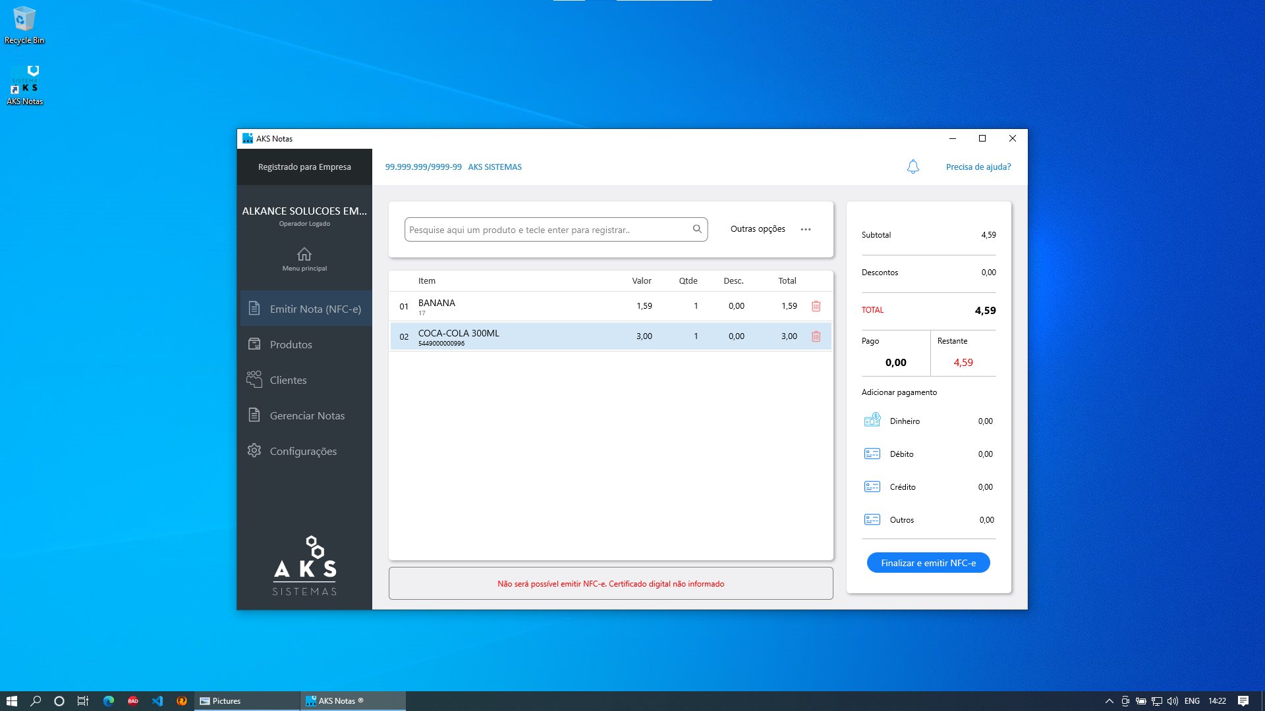Click the Windows Start button
The height and width of the screenshot is (711, 1265).
11,701
